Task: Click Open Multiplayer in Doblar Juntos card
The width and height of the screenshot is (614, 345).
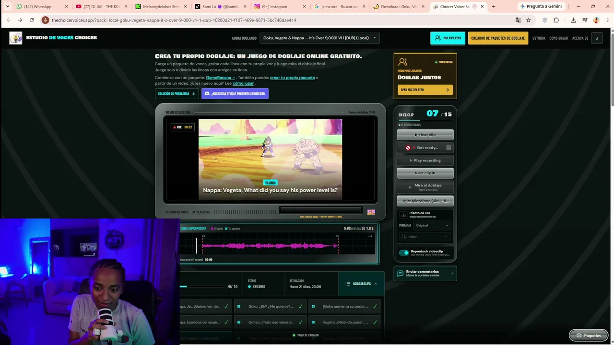Action: (425, 90)
